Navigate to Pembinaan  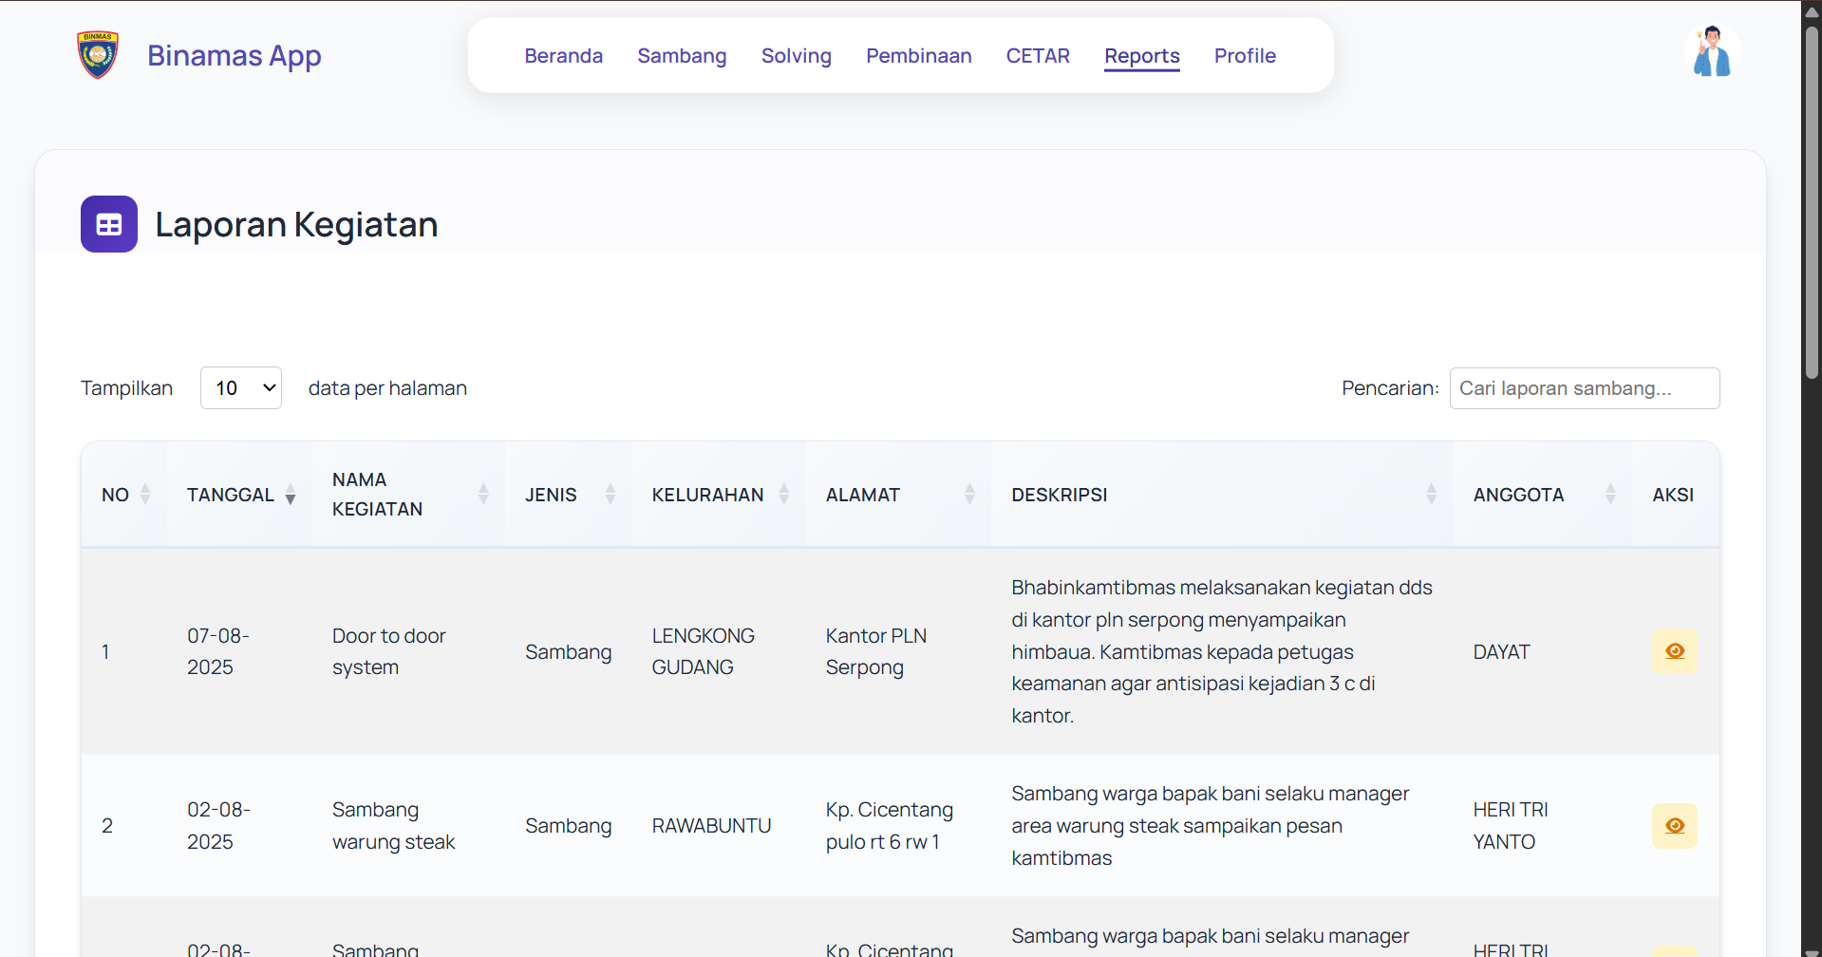[x=918, y=56]
